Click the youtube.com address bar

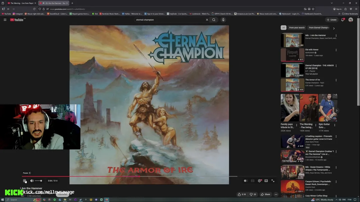169,9
